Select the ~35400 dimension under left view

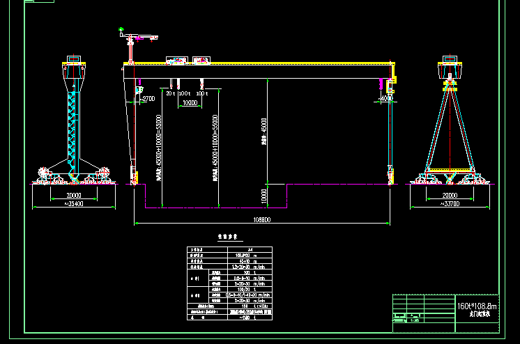click(74, 204)
